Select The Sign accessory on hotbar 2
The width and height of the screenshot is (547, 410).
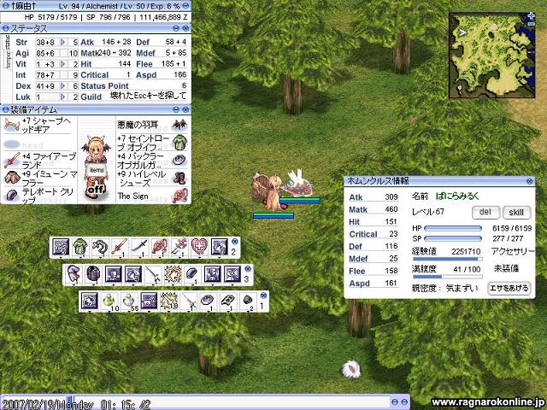click(160, 247)
